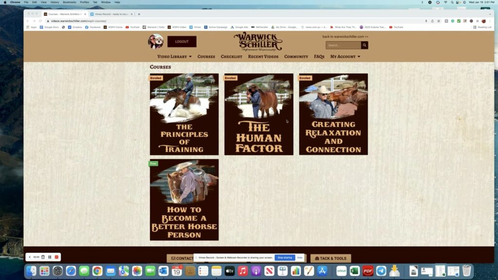
Task: Expand the Video Library dropdown menu
Action: tap(174, 56)
